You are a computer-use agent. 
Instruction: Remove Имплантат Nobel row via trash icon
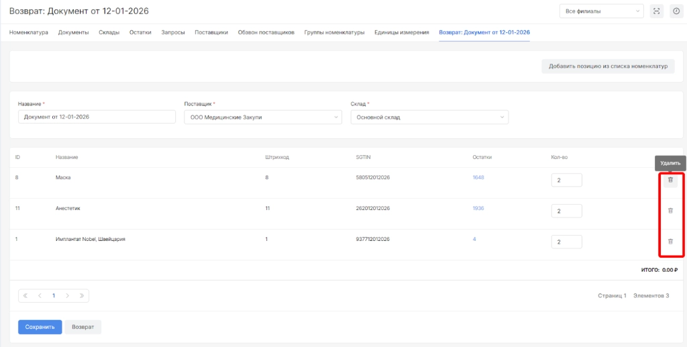670,242
